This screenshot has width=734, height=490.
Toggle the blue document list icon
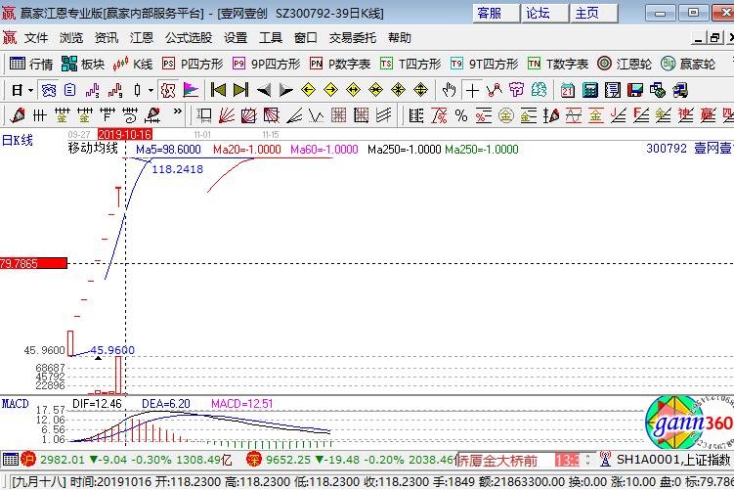coord(69,90)
